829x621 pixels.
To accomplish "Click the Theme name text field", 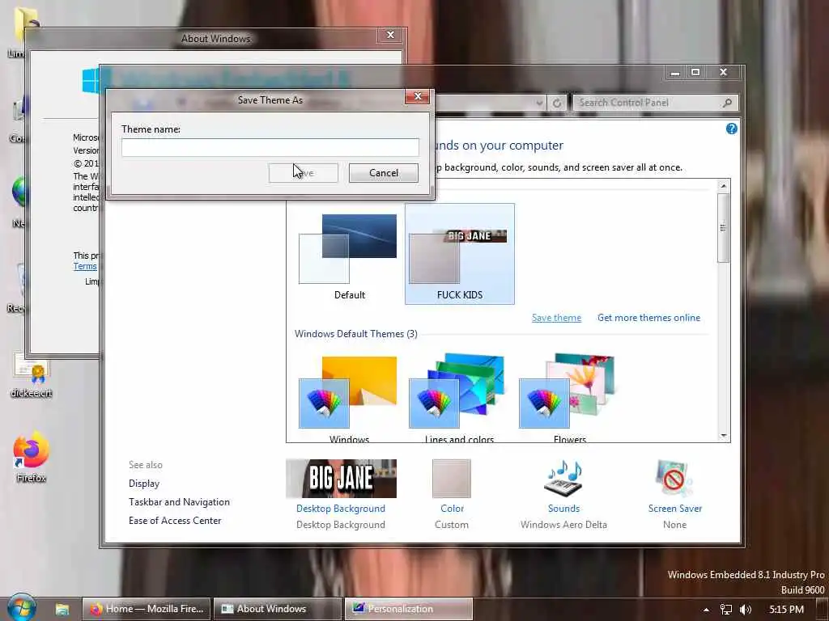I will [x=270, y=147].
